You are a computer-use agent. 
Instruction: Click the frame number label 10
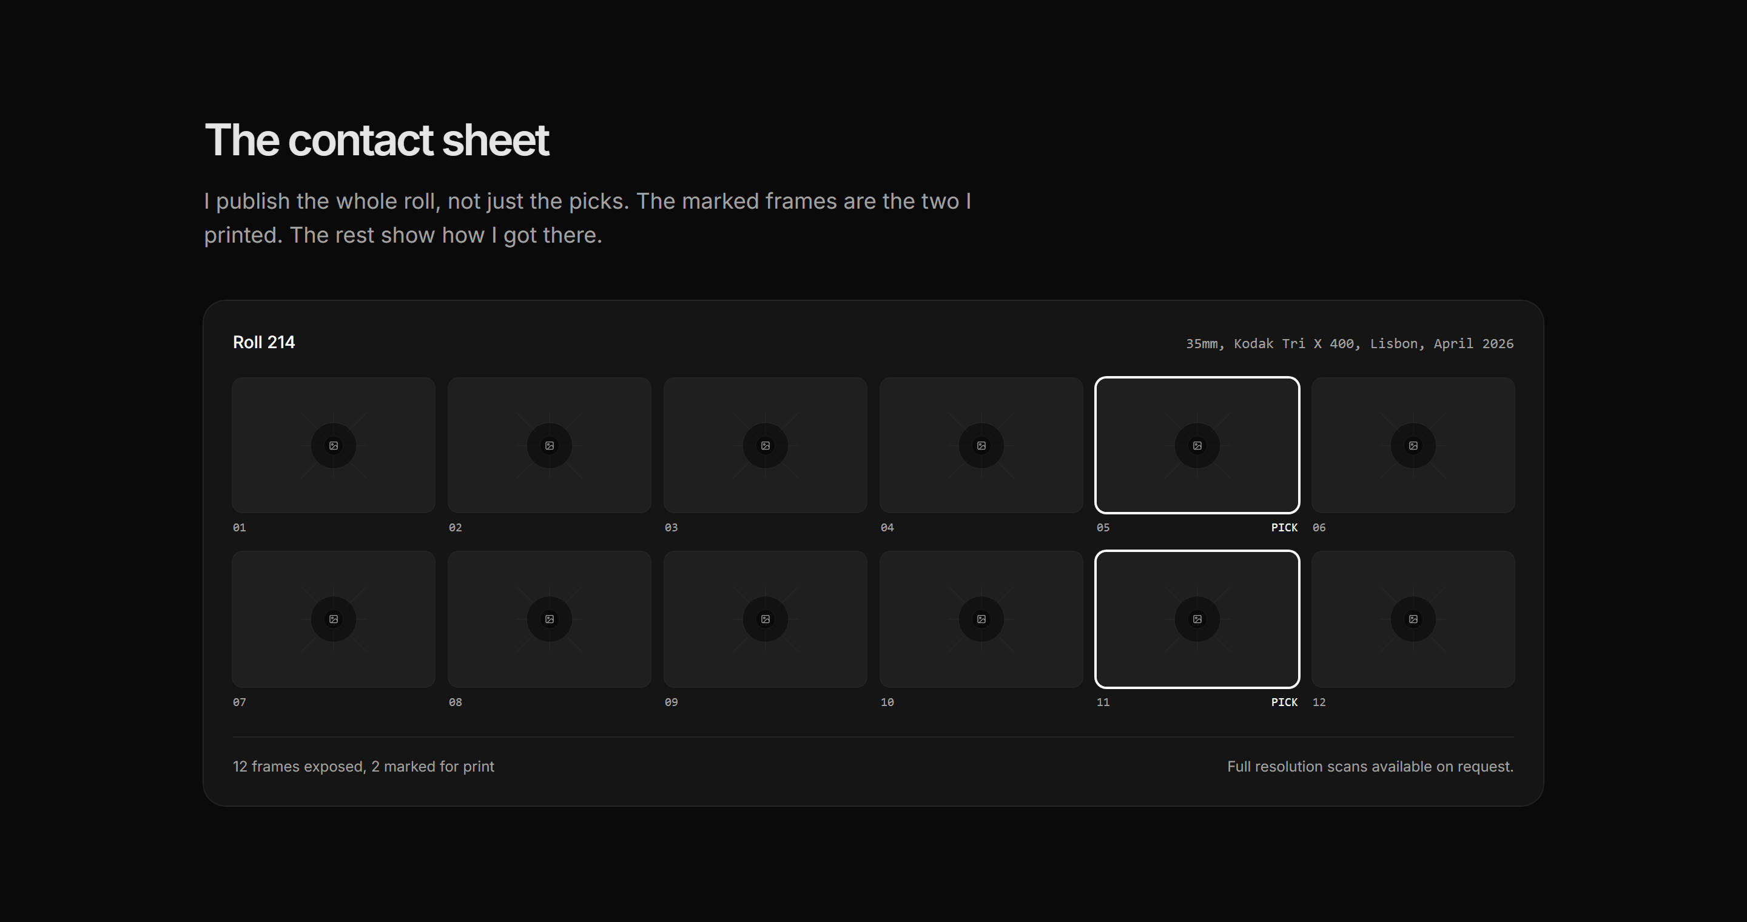pos(887,702)
